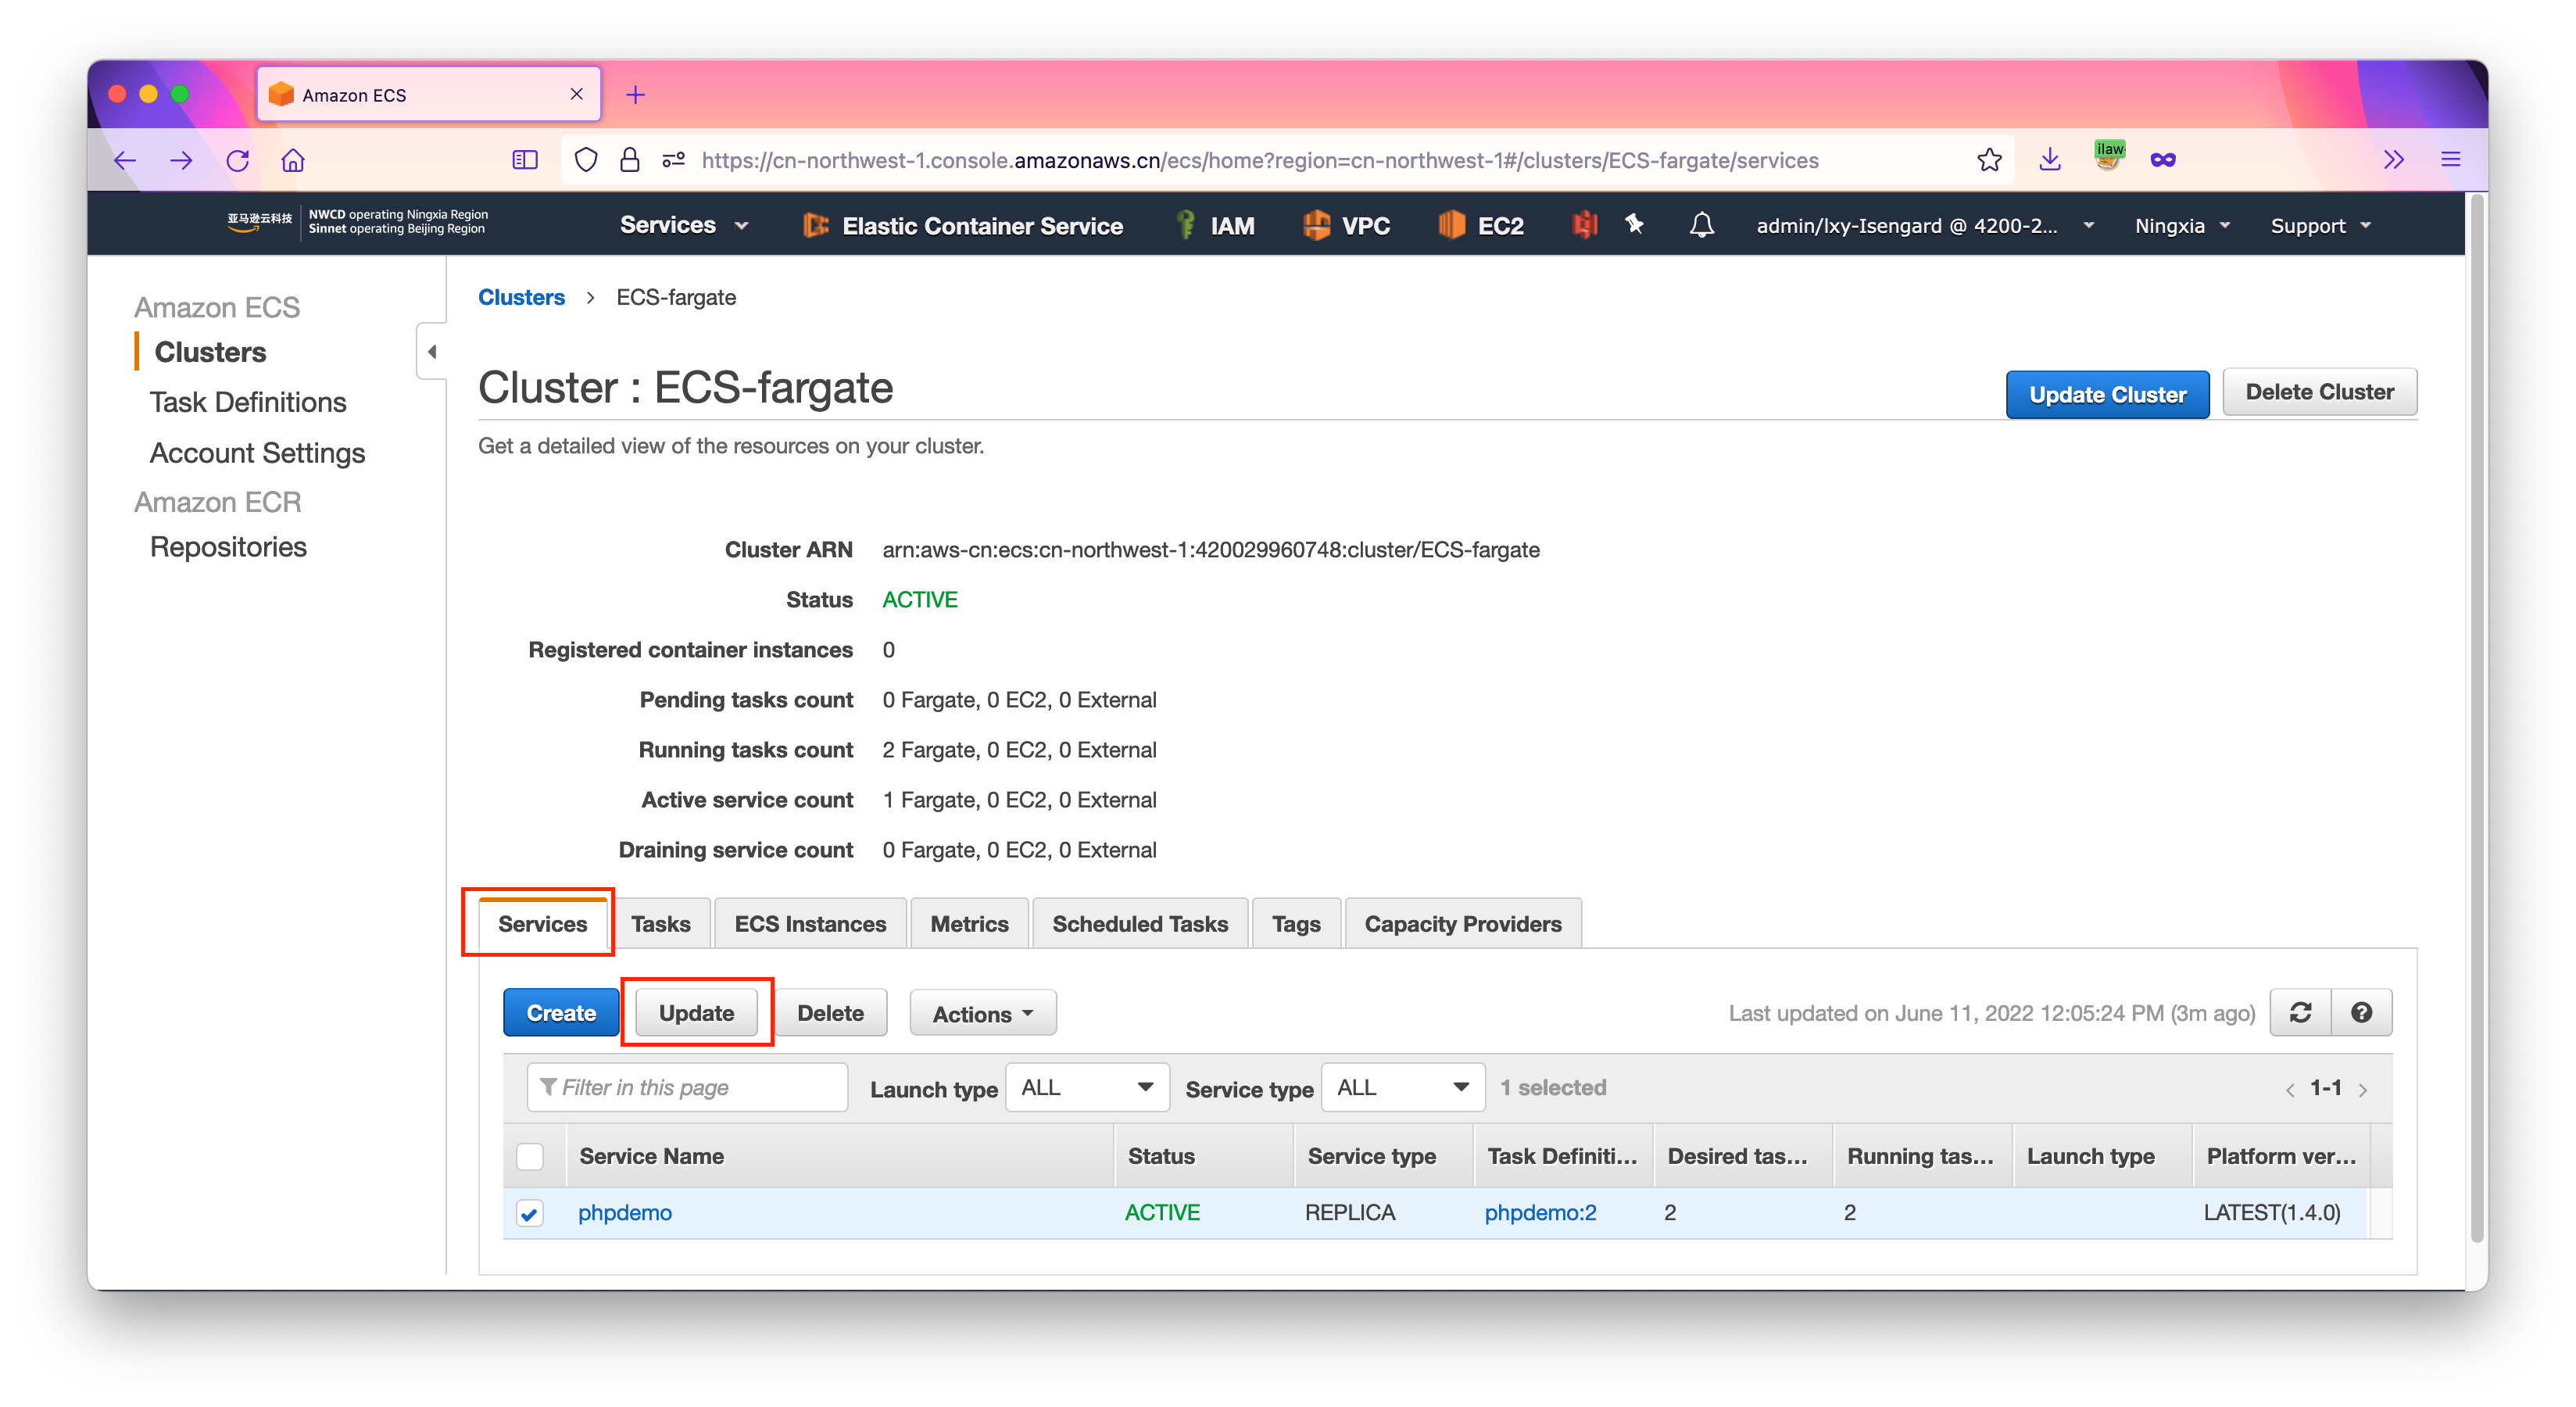Open the browser home page icon
The image size is (2576, 1407).
[x=293, y=160]
